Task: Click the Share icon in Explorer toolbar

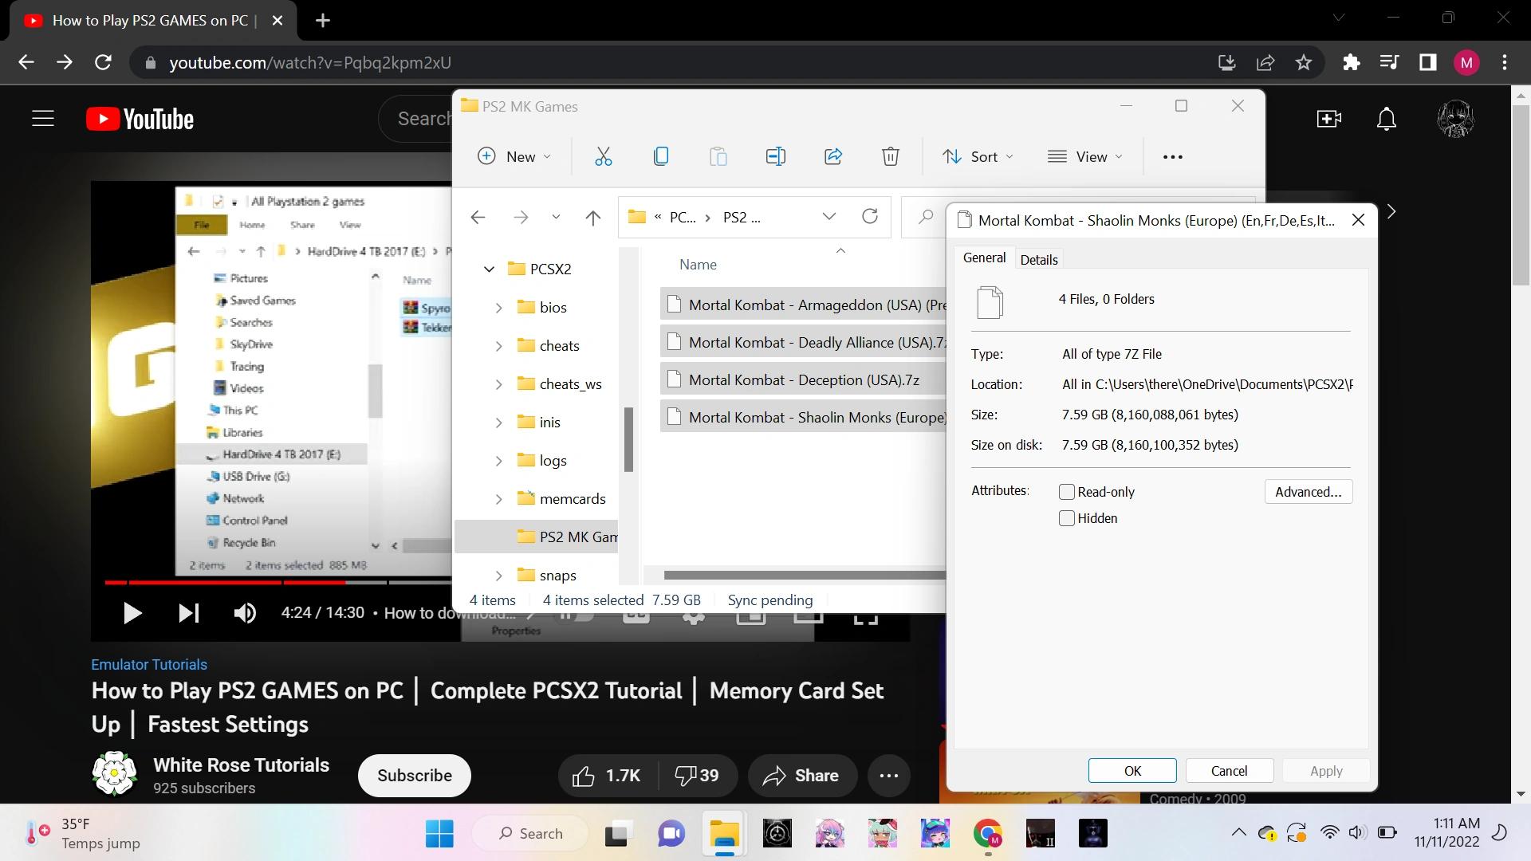Action: (x=833, y=157)
